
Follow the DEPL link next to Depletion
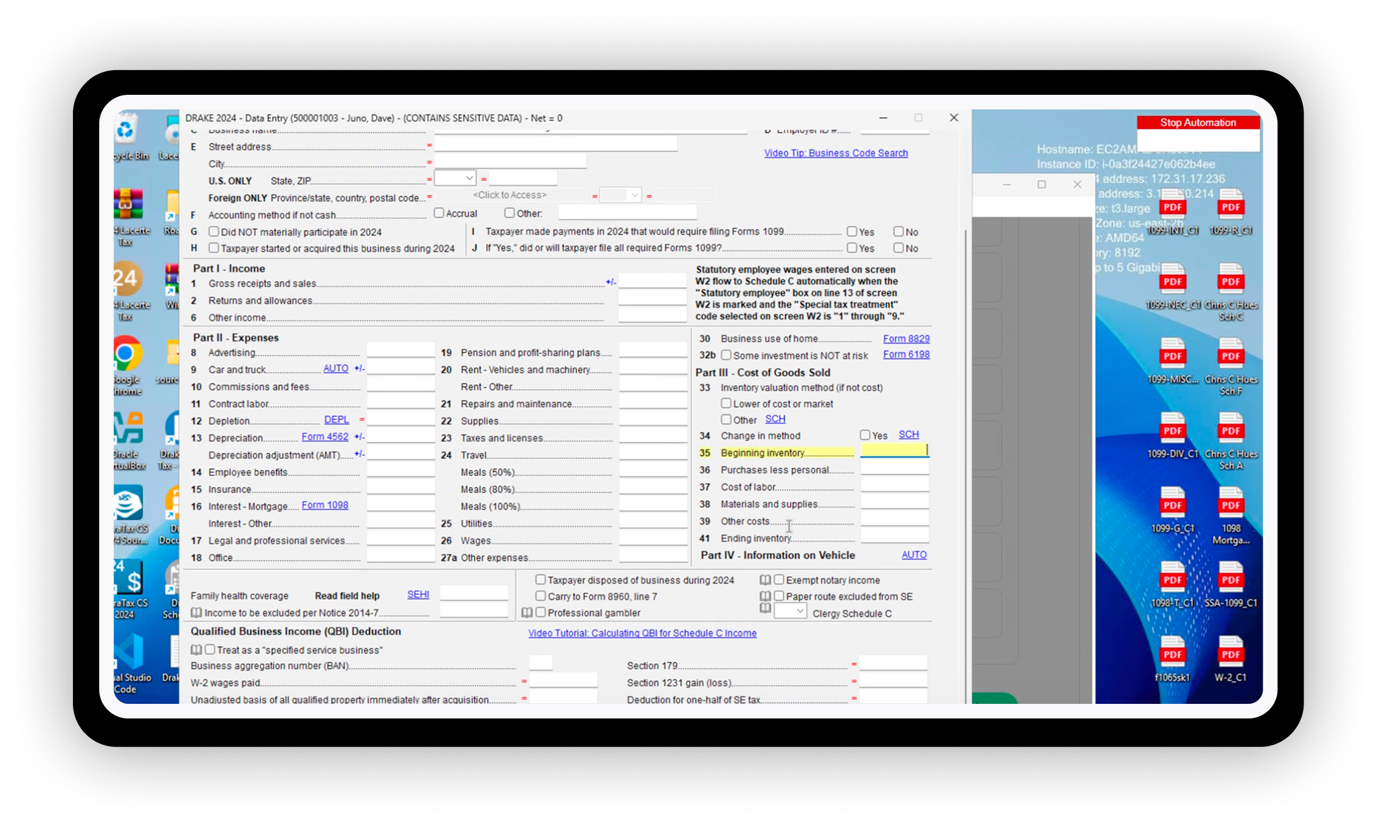coord(337,420)
